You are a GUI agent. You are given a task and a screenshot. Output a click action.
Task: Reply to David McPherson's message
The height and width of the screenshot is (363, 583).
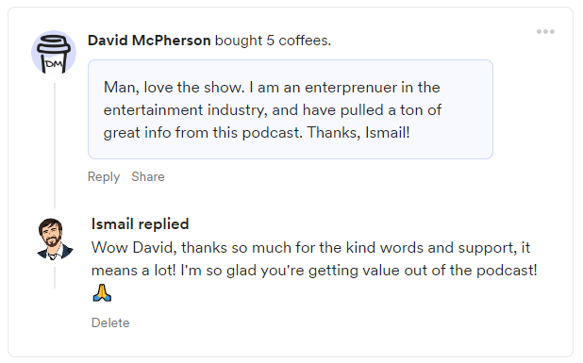pyautogui.click(x=104, y=177)
